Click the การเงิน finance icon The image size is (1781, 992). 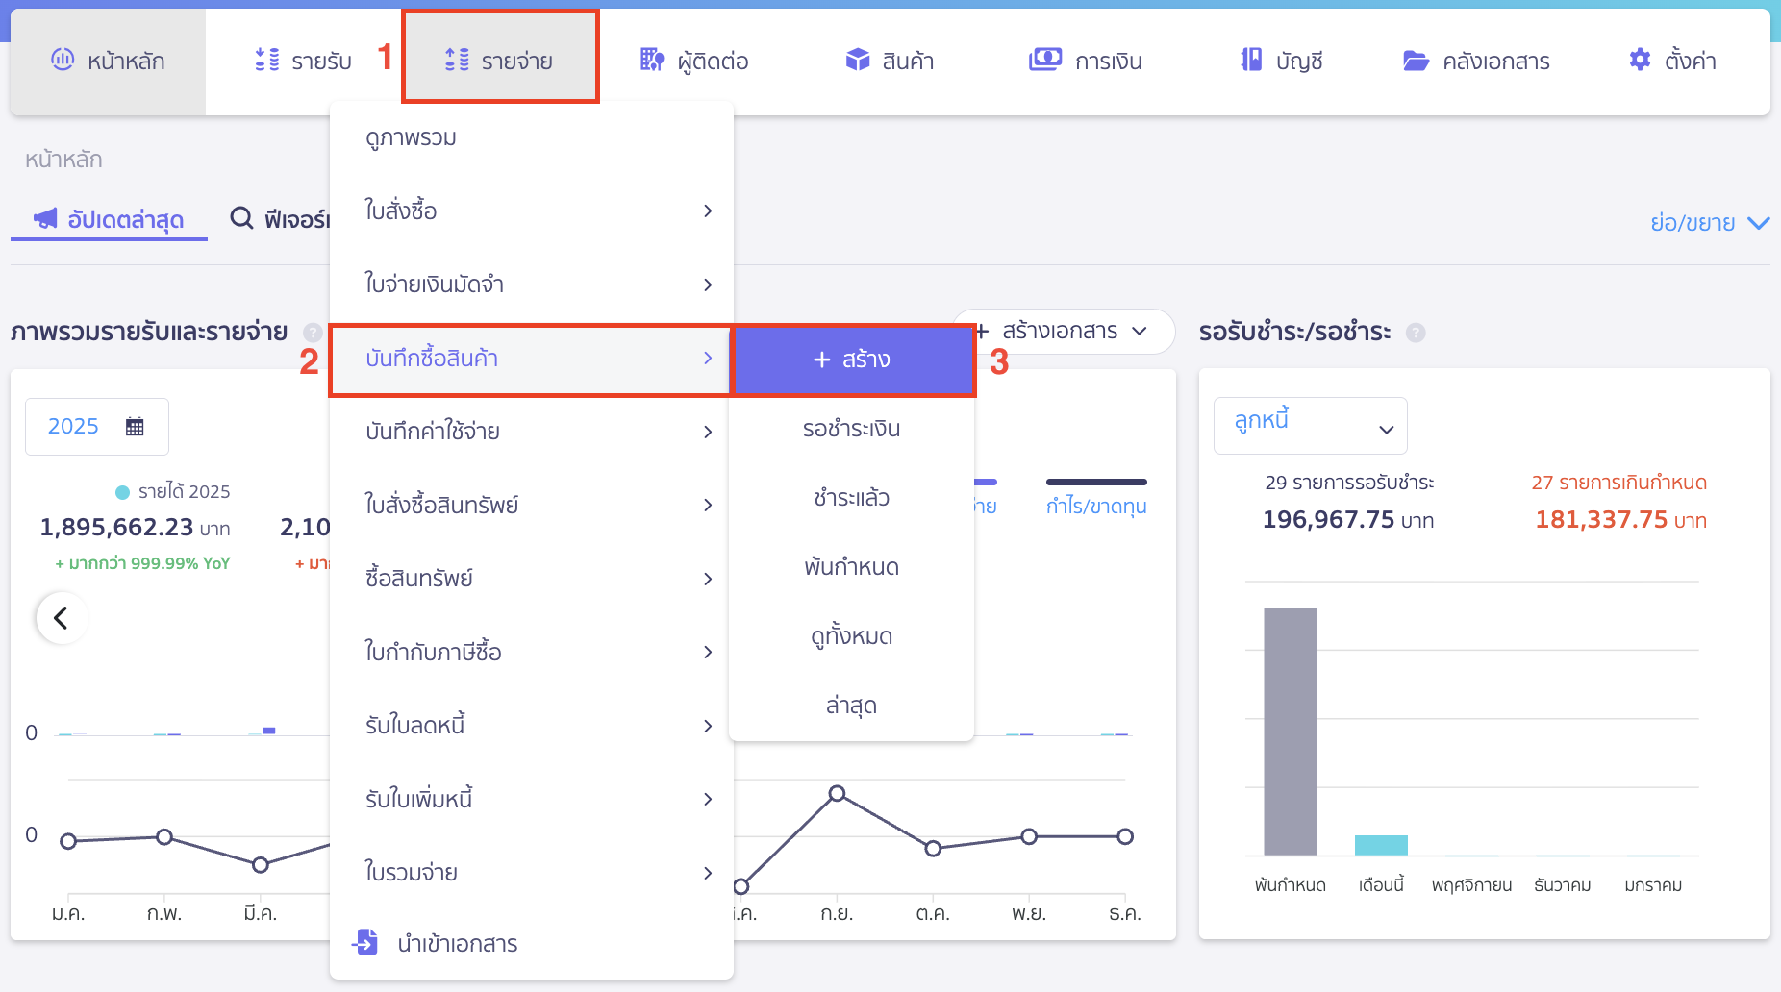1047,58
